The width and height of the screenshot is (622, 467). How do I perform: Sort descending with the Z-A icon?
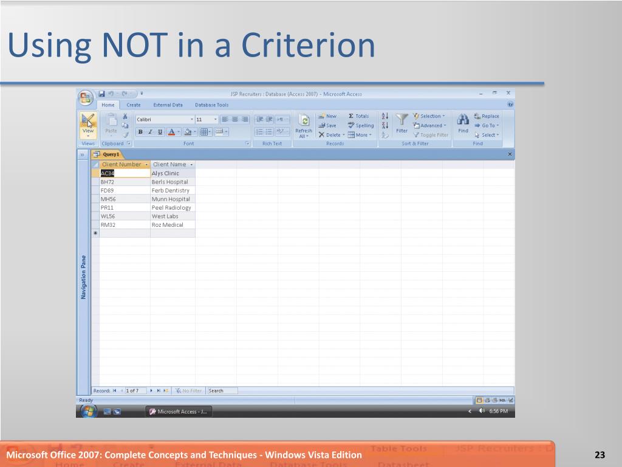(384, 125)
